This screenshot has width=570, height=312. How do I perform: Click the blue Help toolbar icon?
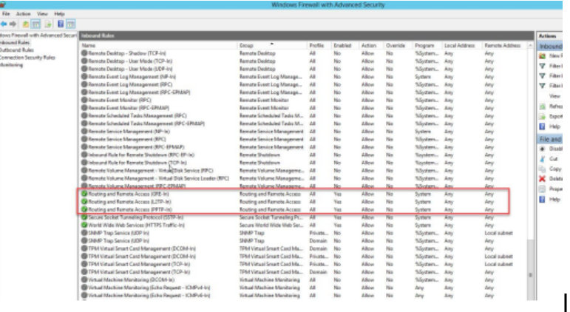tap(60, 24)
